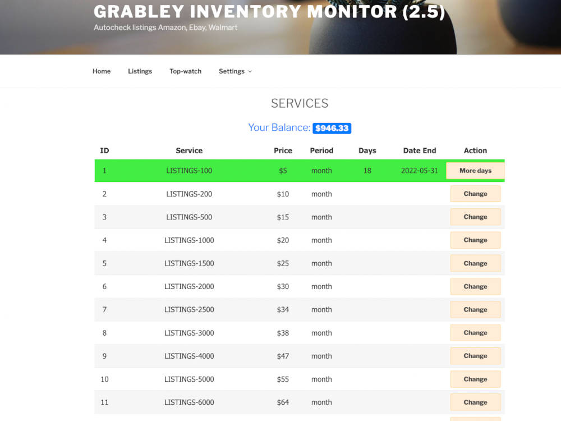Image resolution: width=561 pixels, height=421 pixels.
Task: Expand the Settings dropdown menu
Action: [x=235, y=71]
